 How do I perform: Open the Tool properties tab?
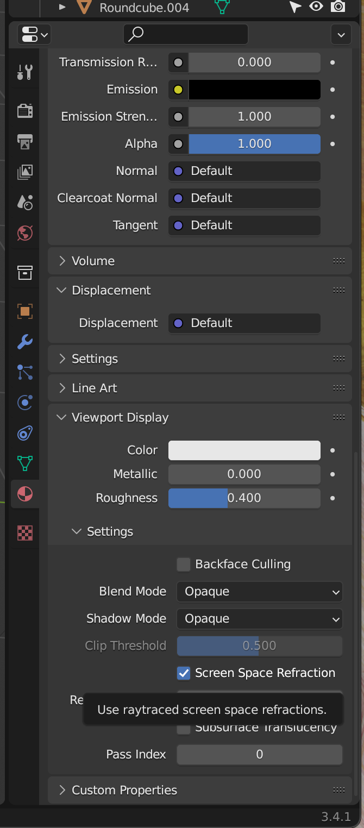pos(25,72)
